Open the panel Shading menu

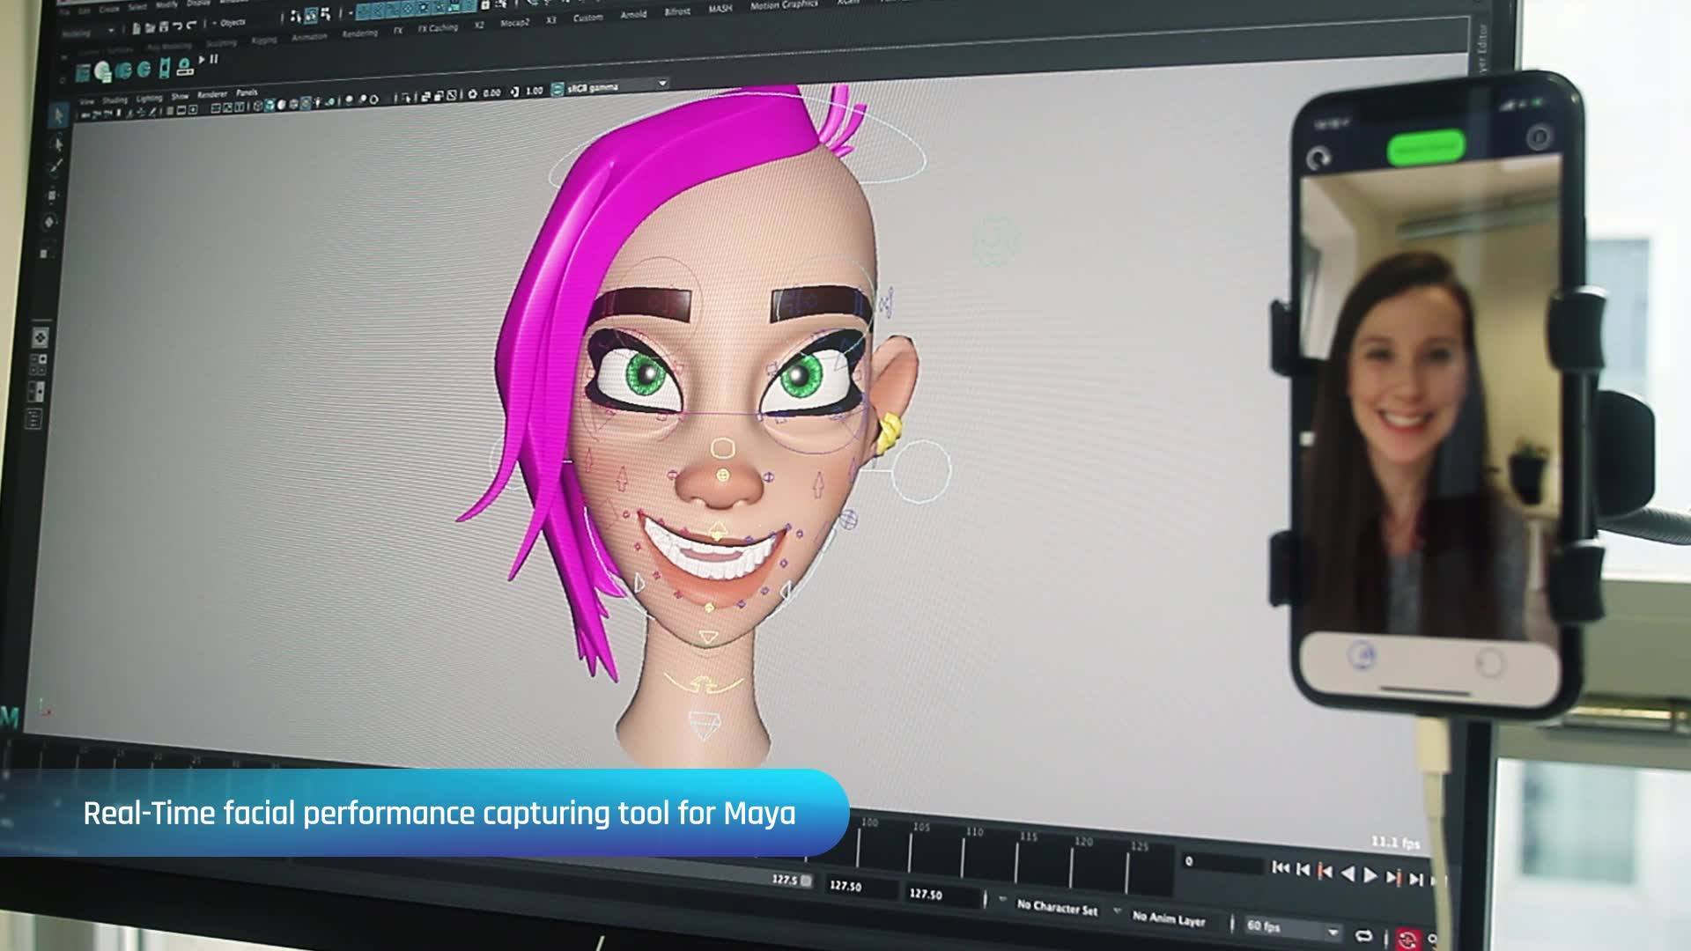115,100
